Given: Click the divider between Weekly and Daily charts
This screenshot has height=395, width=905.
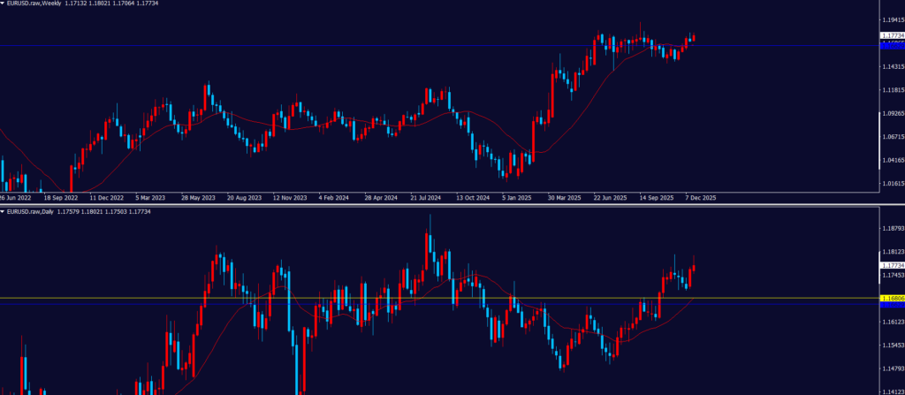Looking at the screenshot, I should (442, 205).
